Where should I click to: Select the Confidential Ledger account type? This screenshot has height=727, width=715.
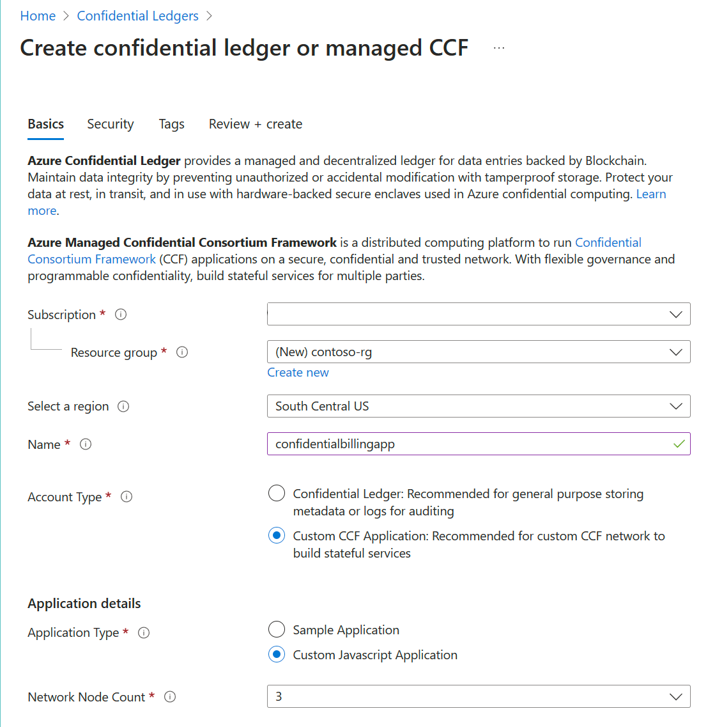pyautogui.click(x=276, y=493)
